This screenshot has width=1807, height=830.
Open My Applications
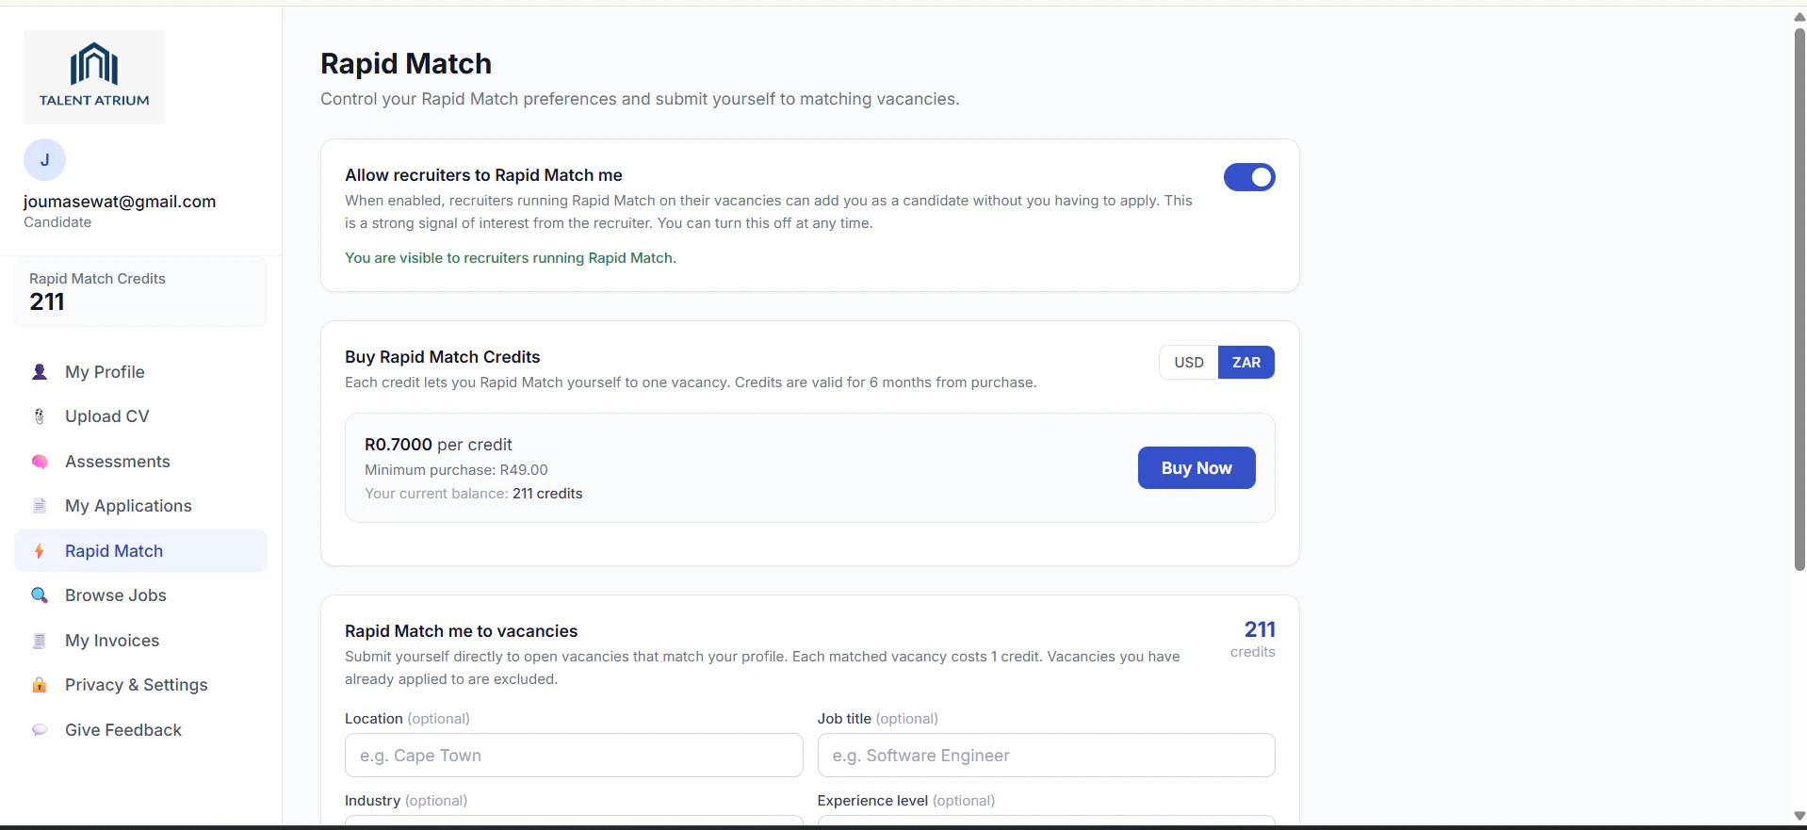pos(140,506)
